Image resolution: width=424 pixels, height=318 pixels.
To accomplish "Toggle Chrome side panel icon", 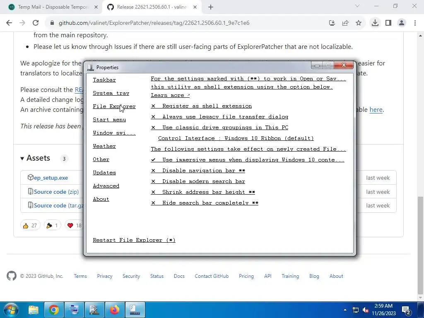I will (388, 23).
